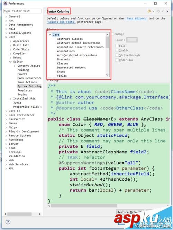Expand the Ant tree node
The image size is (173, 230).
click(6, 21)
